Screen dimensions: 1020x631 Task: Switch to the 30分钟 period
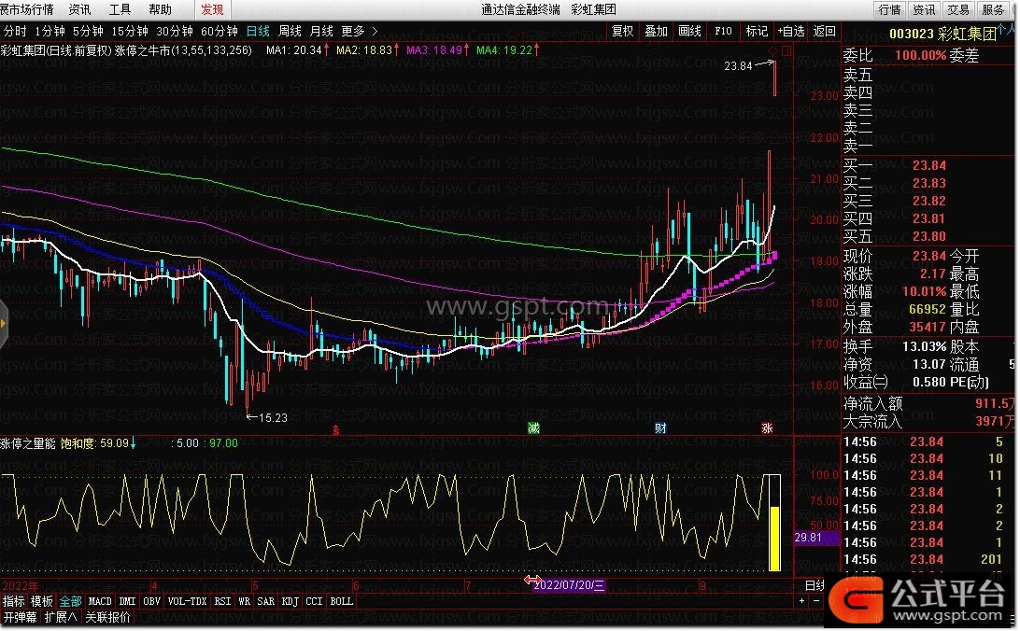point(175,31)
